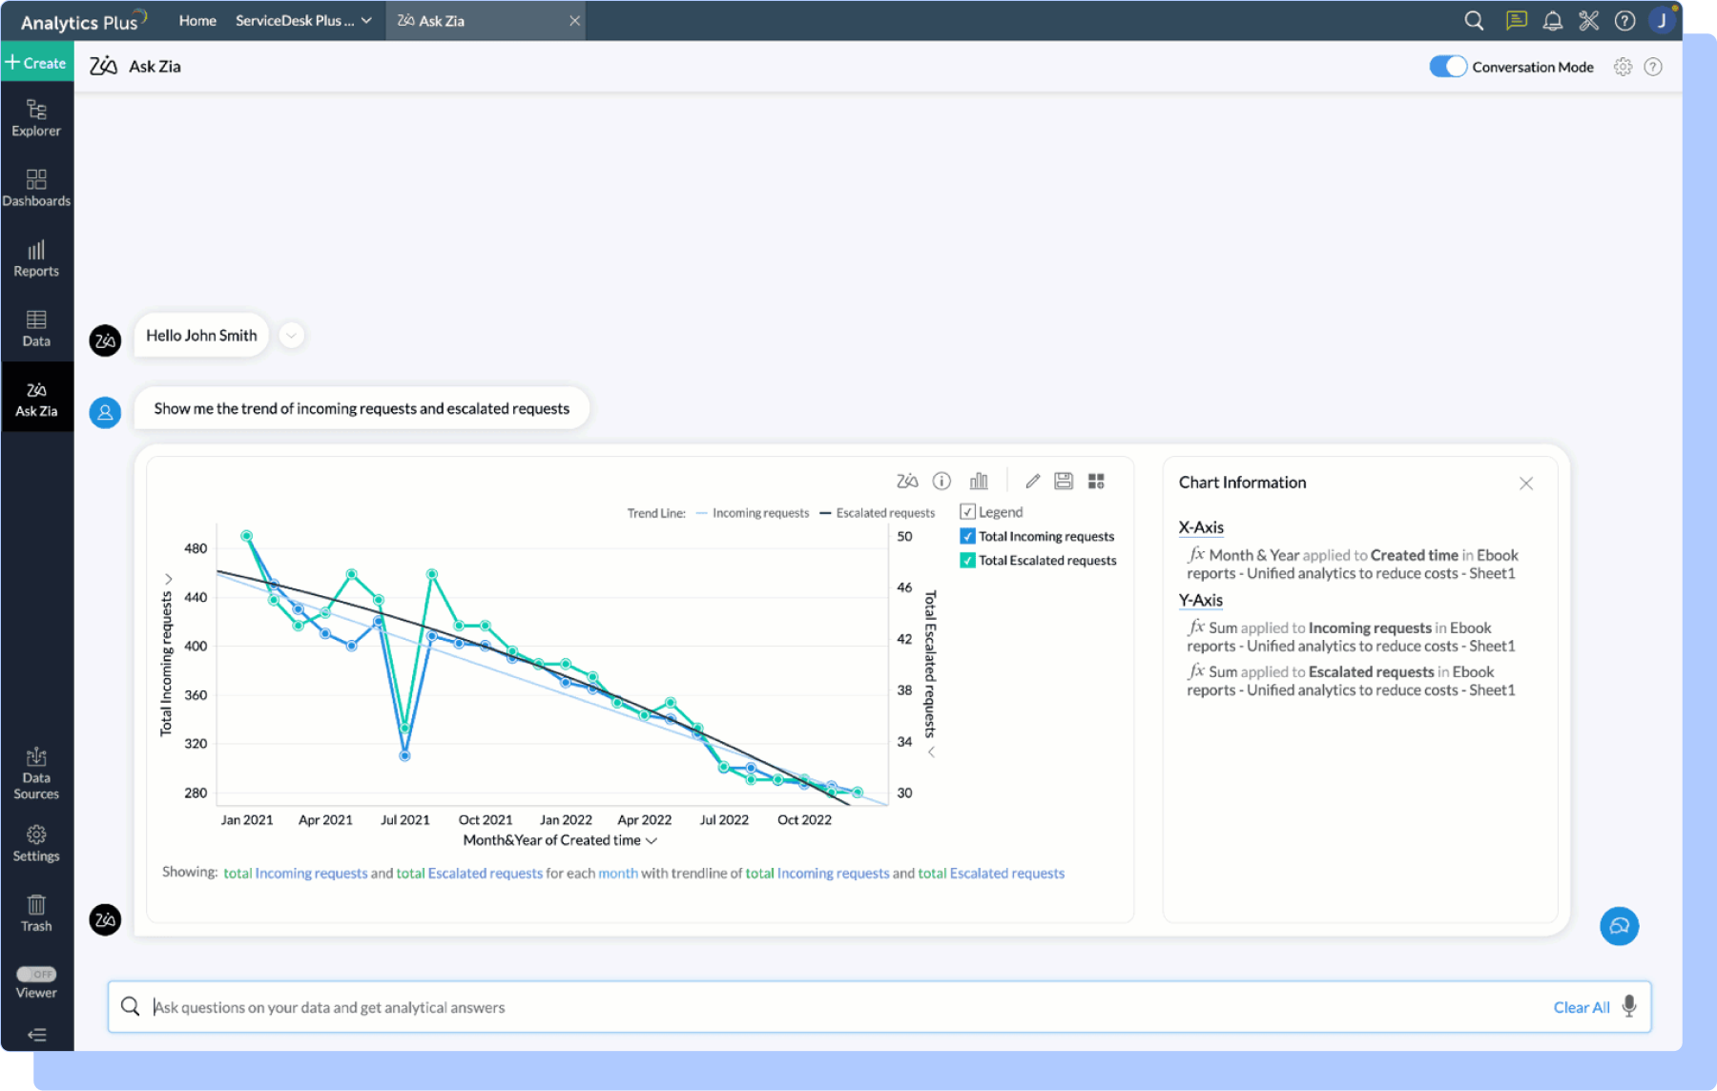Click the chart type bar icon
The height and width of the screenshot is (1091, 1717).
point(979,482)
